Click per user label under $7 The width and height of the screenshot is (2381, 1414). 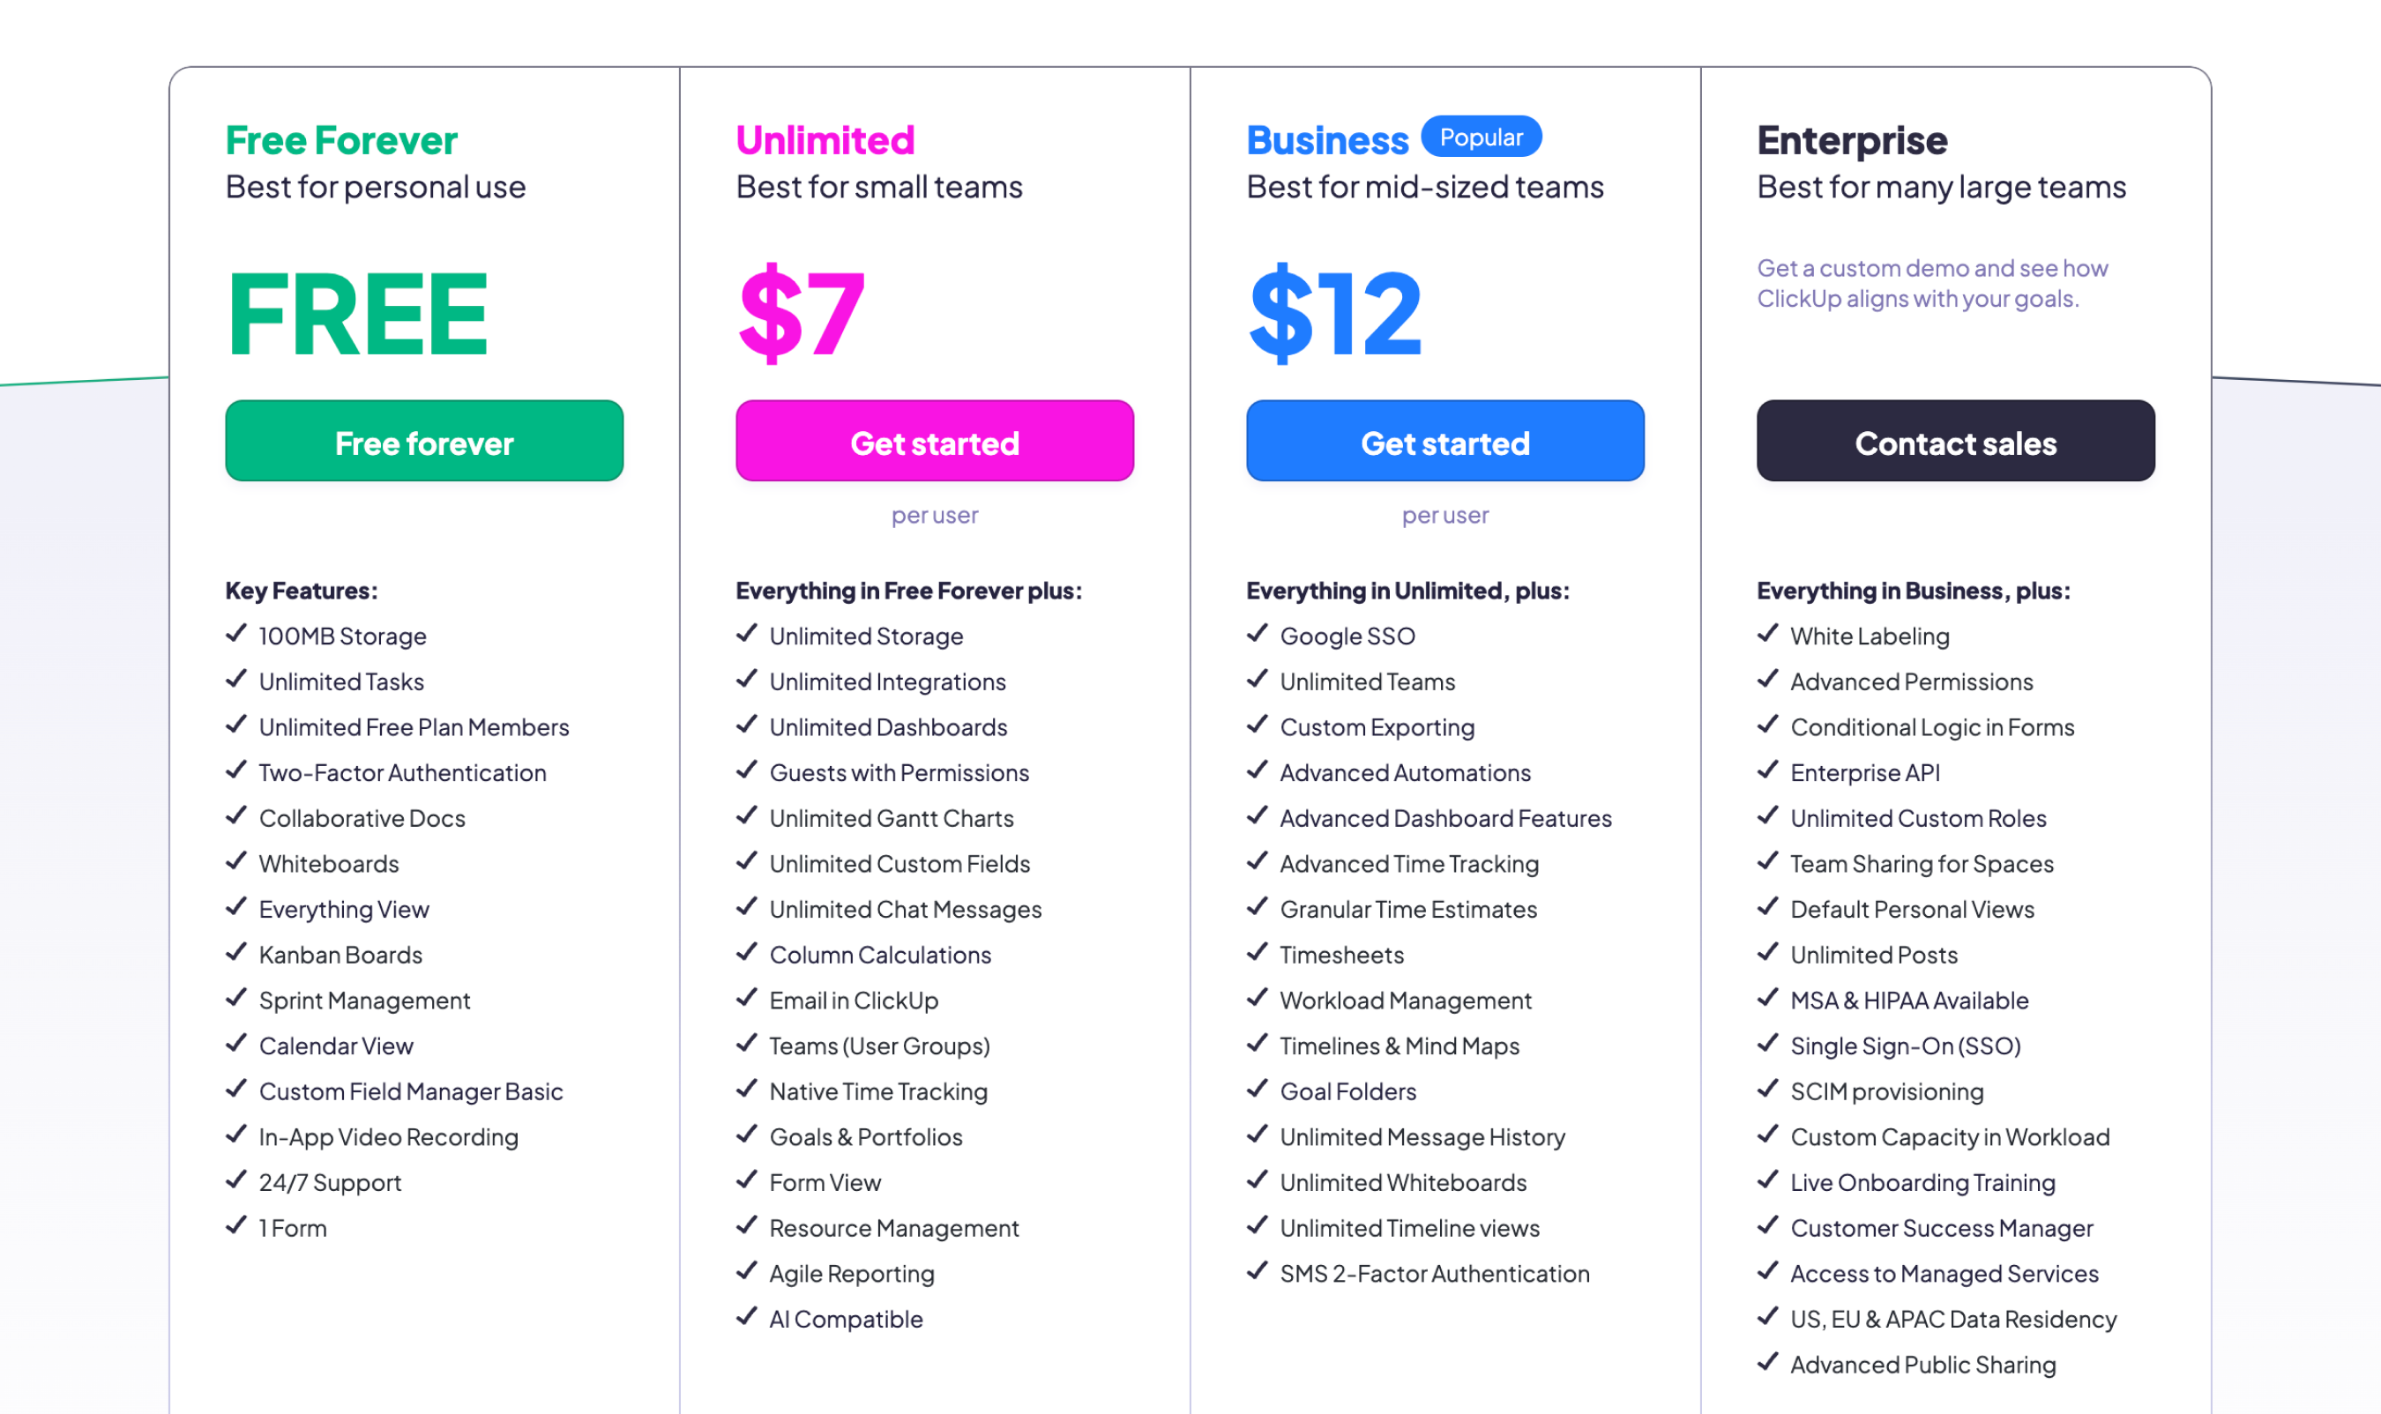coord(934,515)
